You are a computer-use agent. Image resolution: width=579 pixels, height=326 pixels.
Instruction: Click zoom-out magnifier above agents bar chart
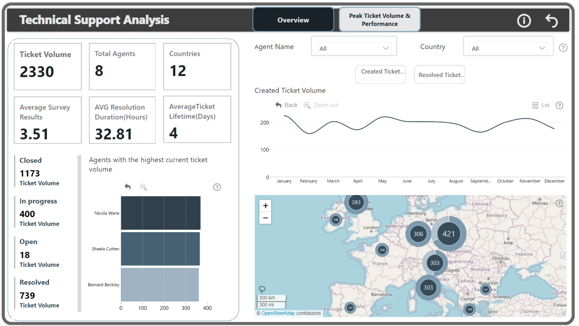pos(143,187)
